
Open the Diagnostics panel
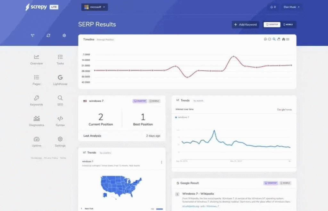[37, 121]
